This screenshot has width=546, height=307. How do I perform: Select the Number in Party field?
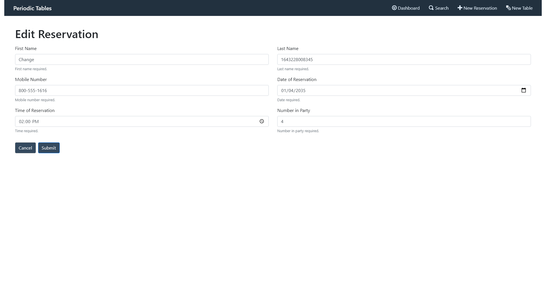404,121
